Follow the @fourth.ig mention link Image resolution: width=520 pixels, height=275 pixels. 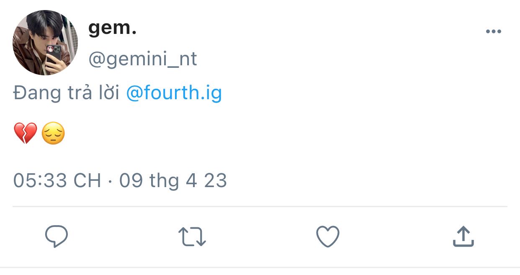coord(174,93)
